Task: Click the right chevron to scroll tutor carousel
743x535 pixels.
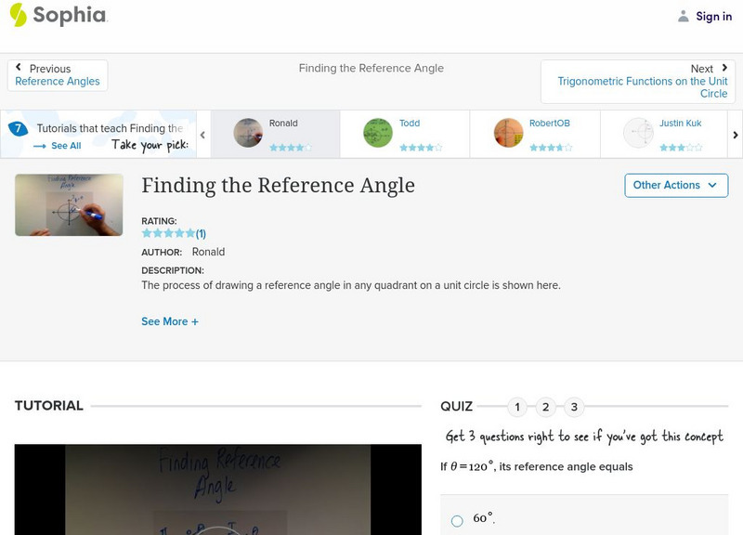Action: (734, 133)
